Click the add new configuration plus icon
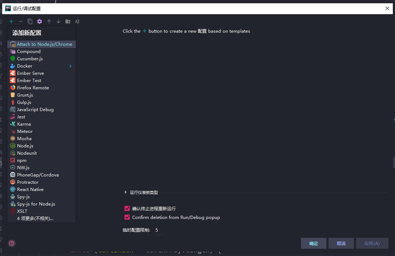 (11, 21)
